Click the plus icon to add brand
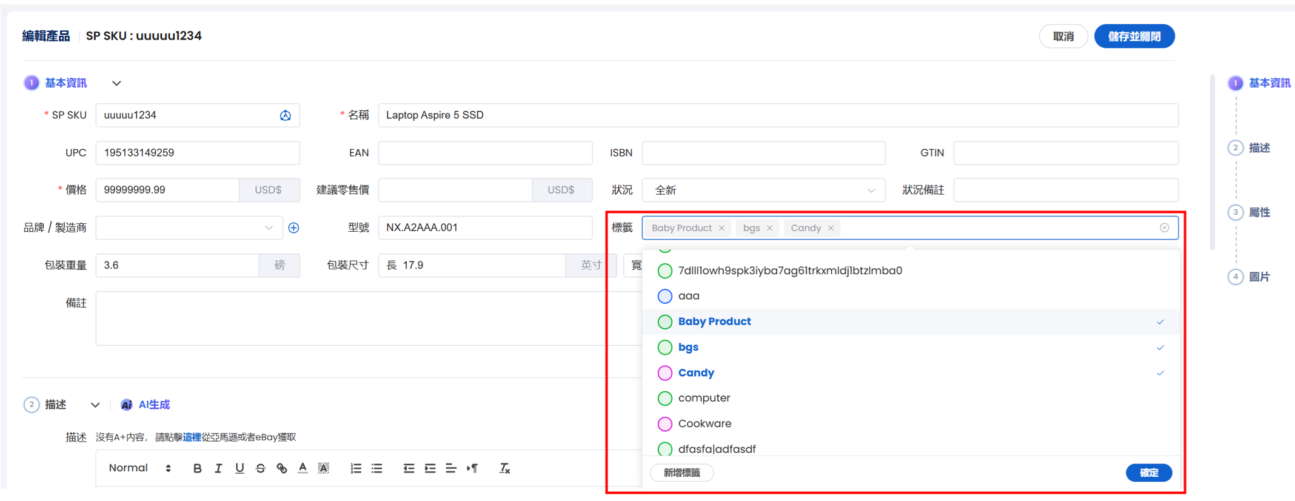Viewport: 1295px width, 501px height. (293, 227)
